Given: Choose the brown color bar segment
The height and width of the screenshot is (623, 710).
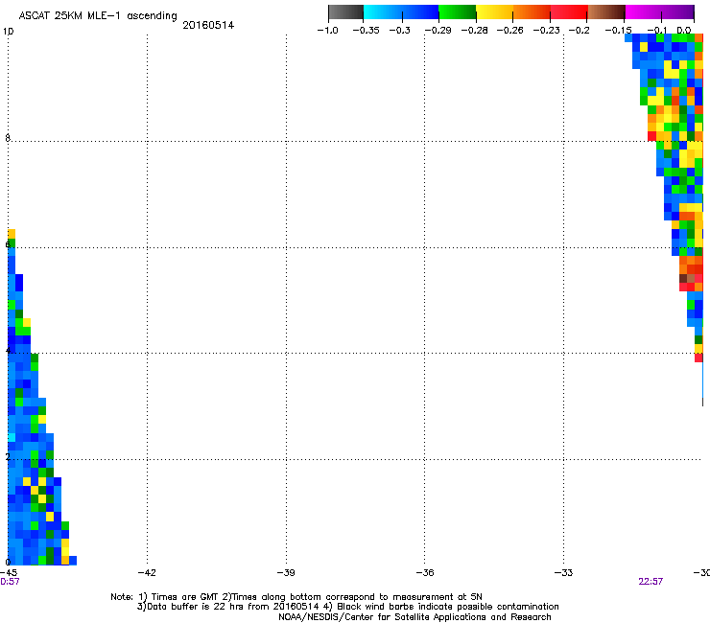Looking at the screenshot, I should coord(606,12).
